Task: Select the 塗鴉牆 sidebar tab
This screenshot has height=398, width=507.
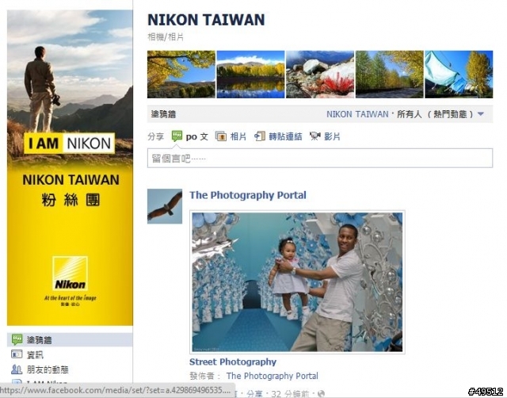Action: tap(70, 340)
